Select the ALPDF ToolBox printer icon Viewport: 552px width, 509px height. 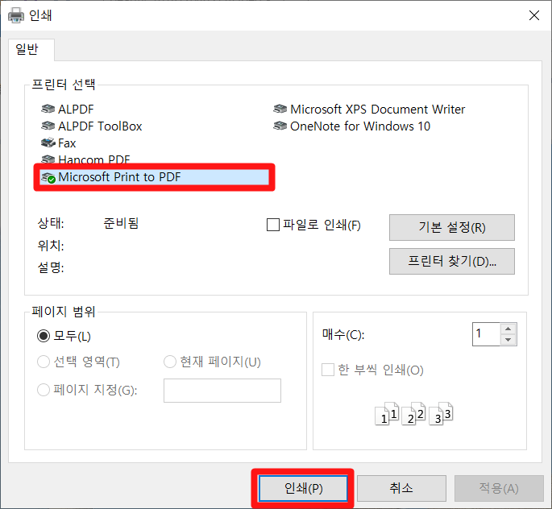coord(48,126)
